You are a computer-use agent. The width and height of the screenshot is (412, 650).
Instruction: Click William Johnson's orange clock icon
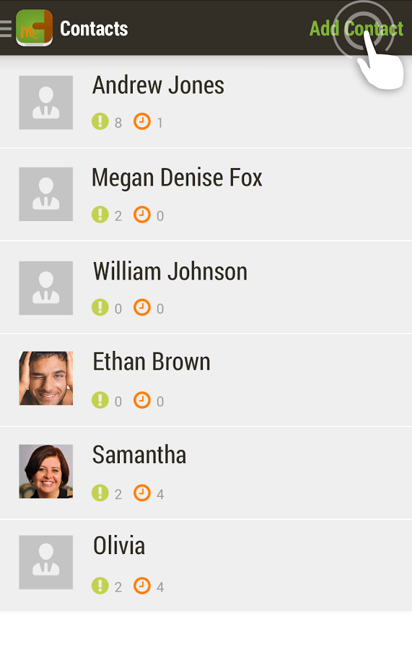(142, 308)
